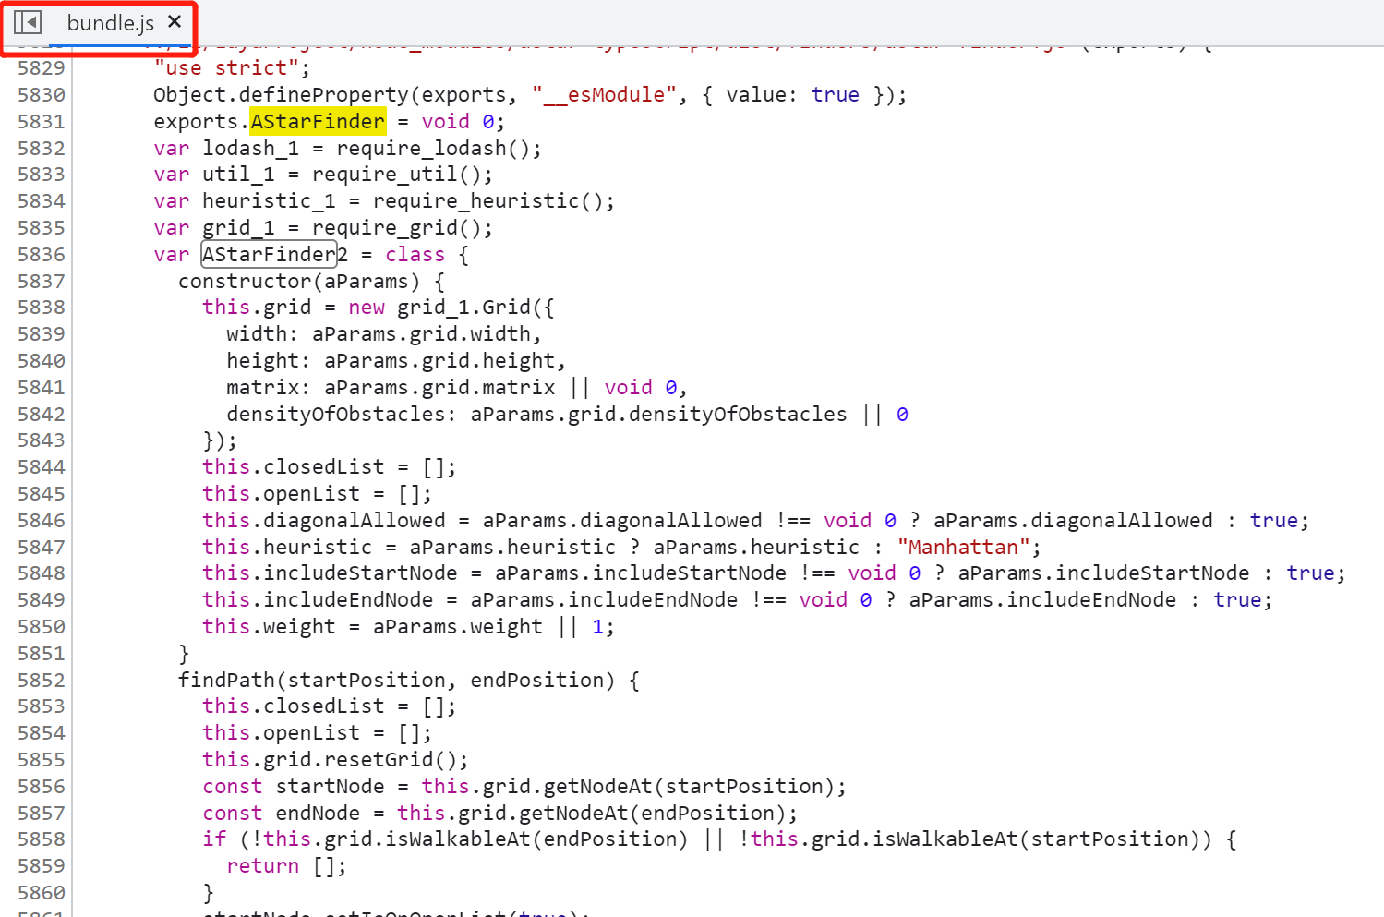Click the "__esModule" string literal
The height and width of the screenshot is (917, 1384).
point(604,95)
